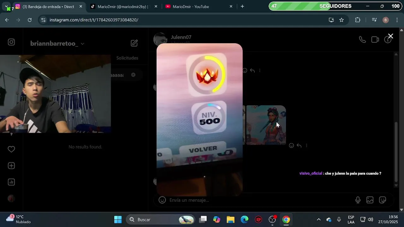Reload the Instagram page

pos(30,20)
